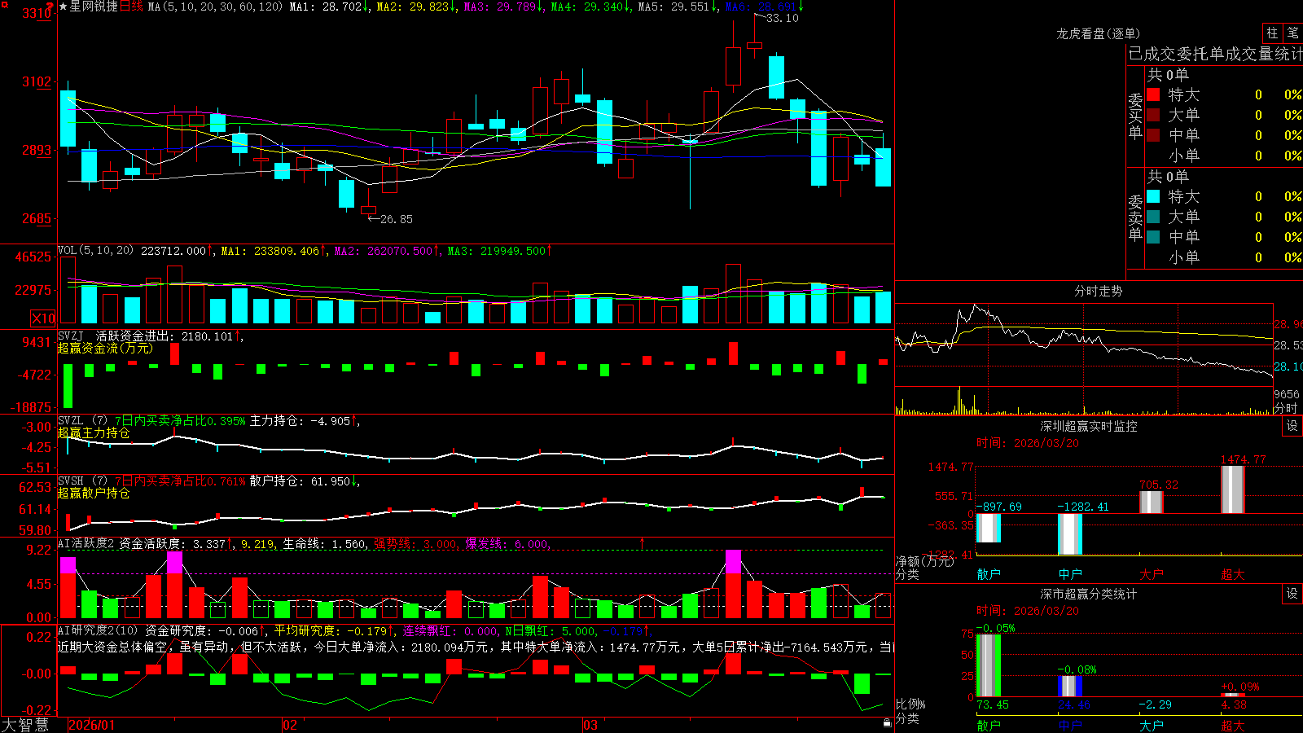Click the lock icon at chart bottom-right
Viewport: 1303px width, 733px height.
click(x=887, y=723)
